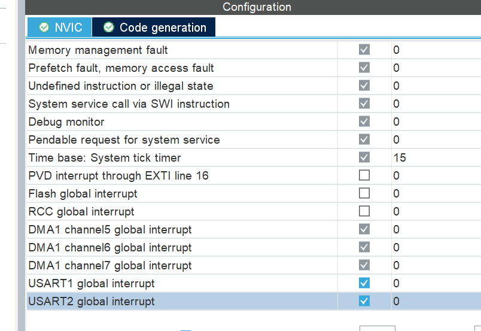Image resolution: width=481 pixels, height=331 pixels.
Task: Toggle DMA1 channel6 global interrupt checkbox
Action: (x=364, y=247)
